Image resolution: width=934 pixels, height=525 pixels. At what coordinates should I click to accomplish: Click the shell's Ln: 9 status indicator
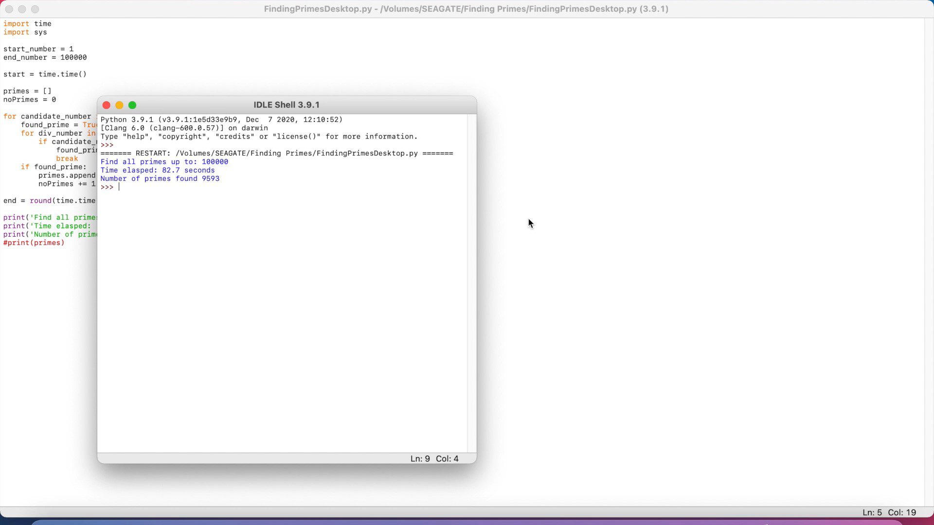click(420, 458)
